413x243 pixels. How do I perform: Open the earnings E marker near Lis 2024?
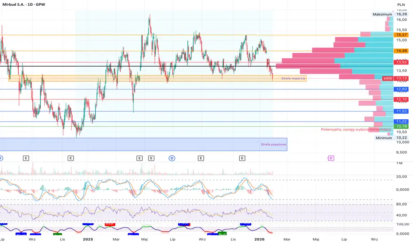[x=70, y=158]
